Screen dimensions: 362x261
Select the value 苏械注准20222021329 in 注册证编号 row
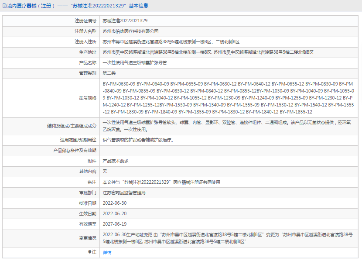click(x=125, y=21)
